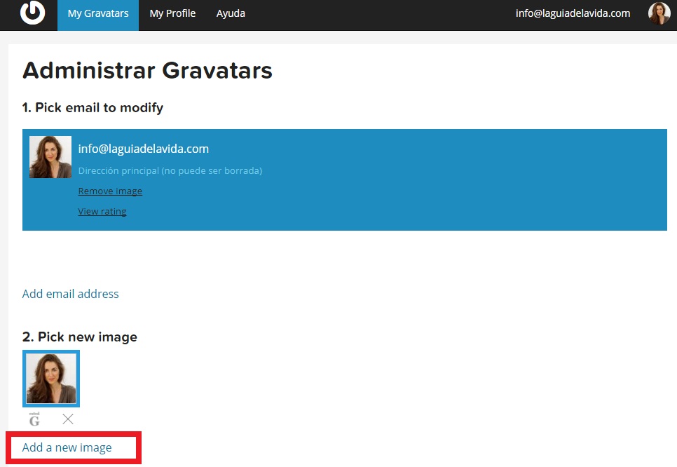Click the Add email address link
The width and height of the screenshot is (677, 467).
(x=71, y=294)
